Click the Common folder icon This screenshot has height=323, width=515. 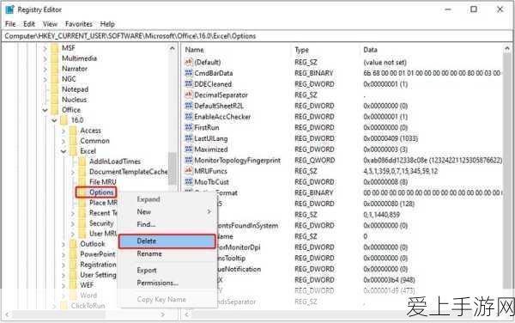pos(73,141)
